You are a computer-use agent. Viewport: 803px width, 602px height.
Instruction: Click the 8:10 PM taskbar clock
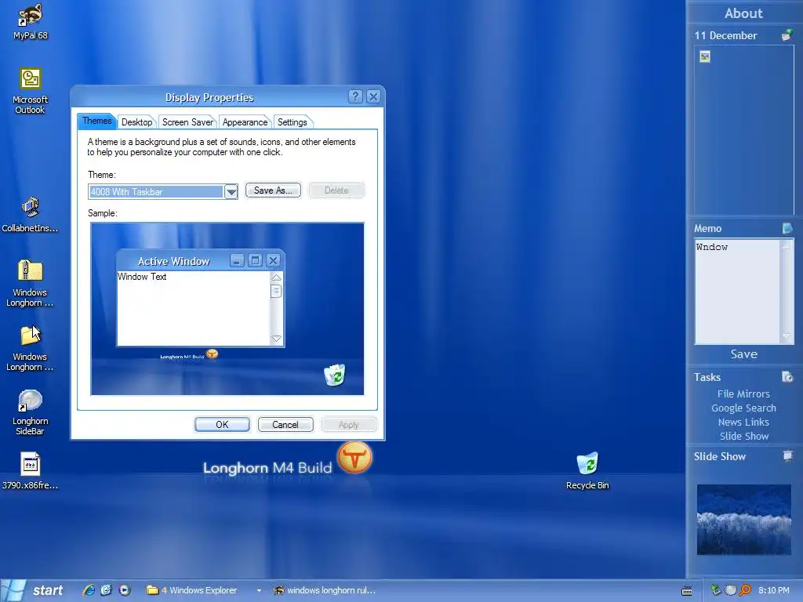pos(773,590)
